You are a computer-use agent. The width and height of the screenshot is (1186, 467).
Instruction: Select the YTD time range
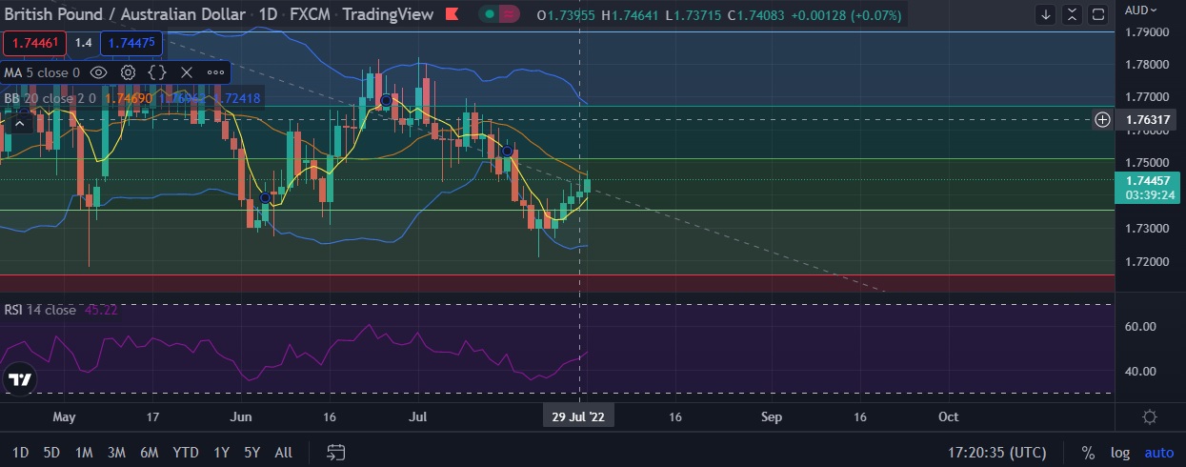pyautogui.click(x=185, y=452)
